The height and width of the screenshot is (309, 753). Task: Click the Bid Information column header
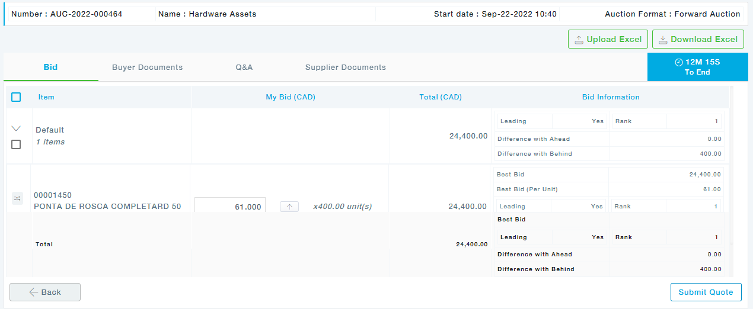pyautogui.click(x=610, y=97)
